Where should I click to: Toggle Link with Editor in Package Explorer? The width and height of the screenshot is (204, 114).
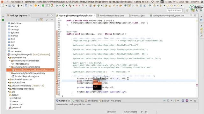(x=41, y=20)
